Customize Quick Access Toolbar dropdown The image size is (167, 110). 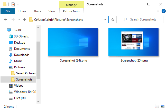[x=18, y=5]
